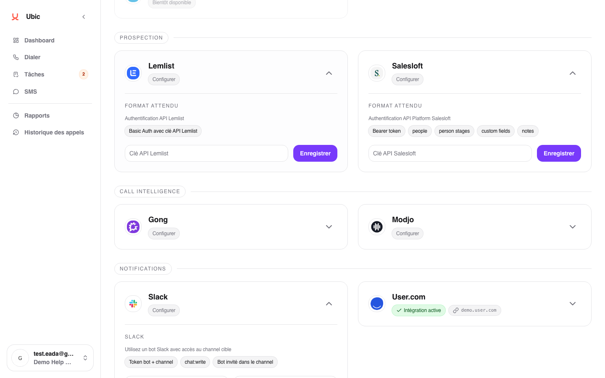Click the Dashboard grid icon
The height and width of the screenshot is (378, 605).
(x=16, y=40)
